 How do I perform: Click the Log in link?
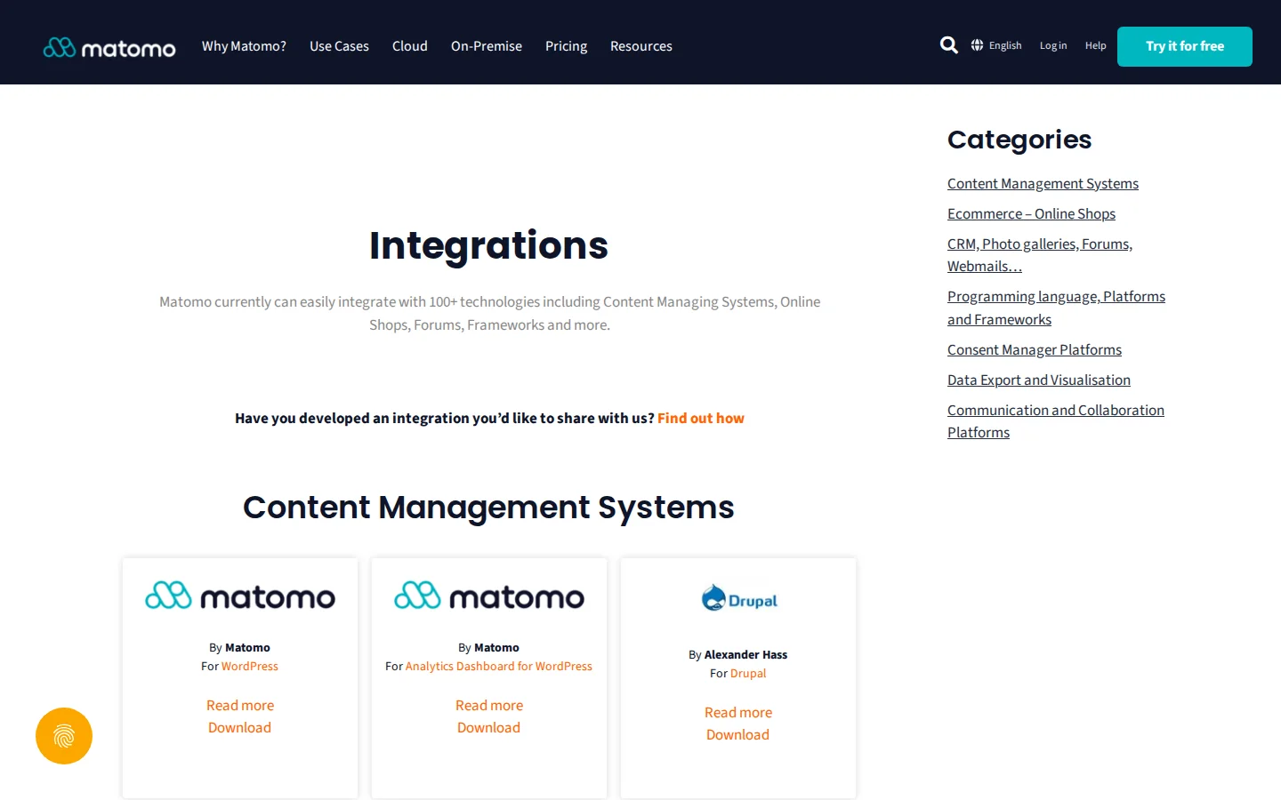[1053, 45]
